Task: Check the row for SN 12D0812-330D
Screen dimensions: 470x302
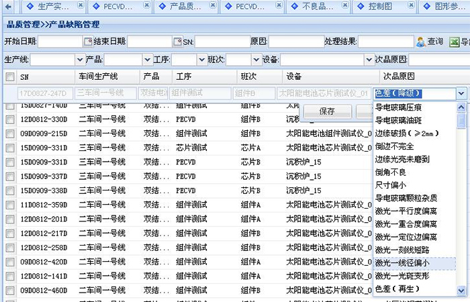Action: (x=10, y=119)
